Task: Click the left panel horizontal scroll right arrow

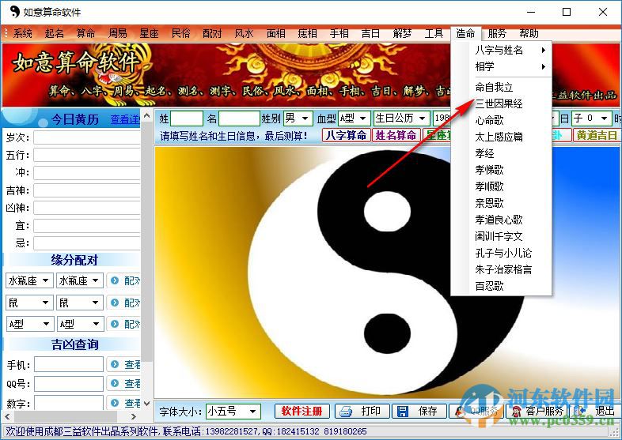Action: (x=133, y=416)
